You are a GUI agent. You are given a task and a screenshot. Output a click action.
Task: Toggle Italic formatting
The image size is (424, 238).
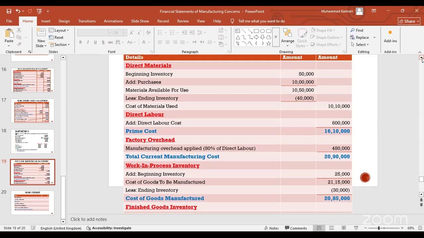click(88, 42)
